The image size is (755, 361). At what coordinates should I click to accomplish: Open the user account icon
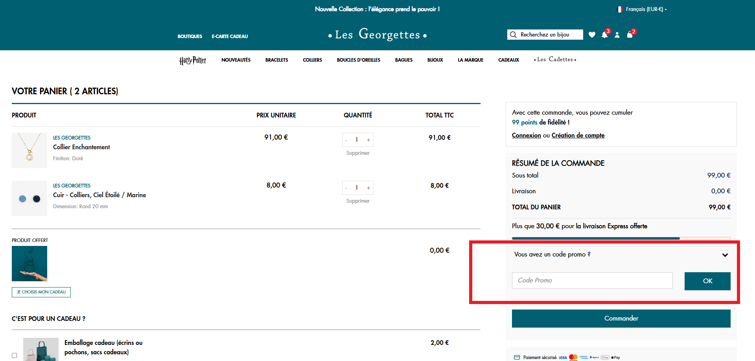coord(617,35)
